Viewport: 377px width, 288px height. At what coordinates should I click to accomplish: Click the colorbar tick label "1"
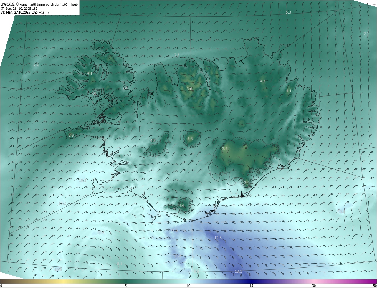[63, 286]
